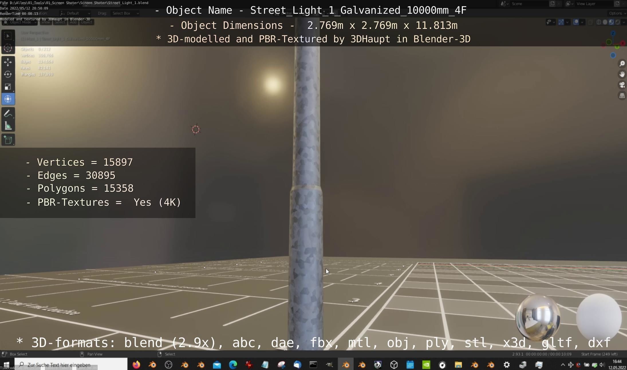
Task: Switch to Wireframe viewport shading
Action: click(x=599, y=22)
